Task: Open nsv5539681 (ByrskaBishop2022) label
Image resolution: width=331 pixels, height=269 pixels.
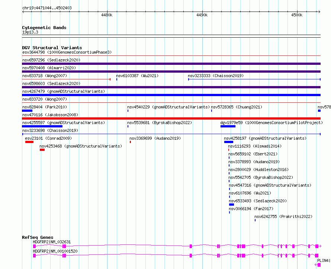Action: pos(160,123)
